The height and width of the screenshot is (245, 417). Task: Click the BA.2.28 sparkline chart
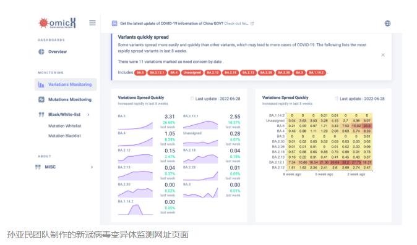coord(200,176)
